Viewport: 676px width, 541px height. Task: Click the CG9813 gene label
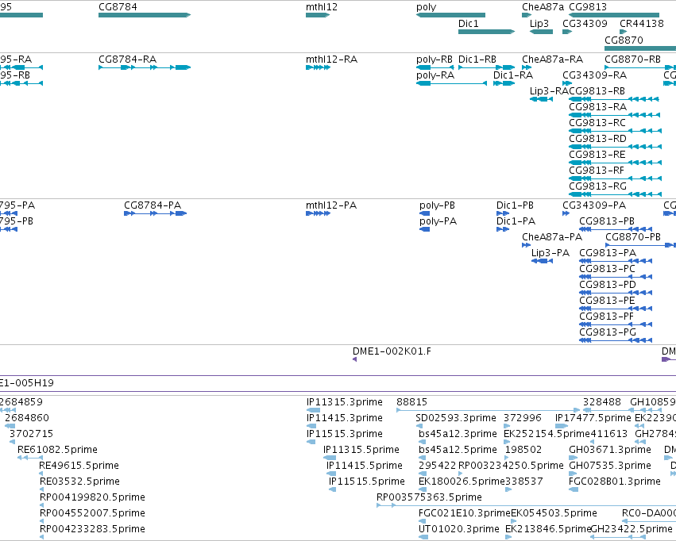(588, 7)
